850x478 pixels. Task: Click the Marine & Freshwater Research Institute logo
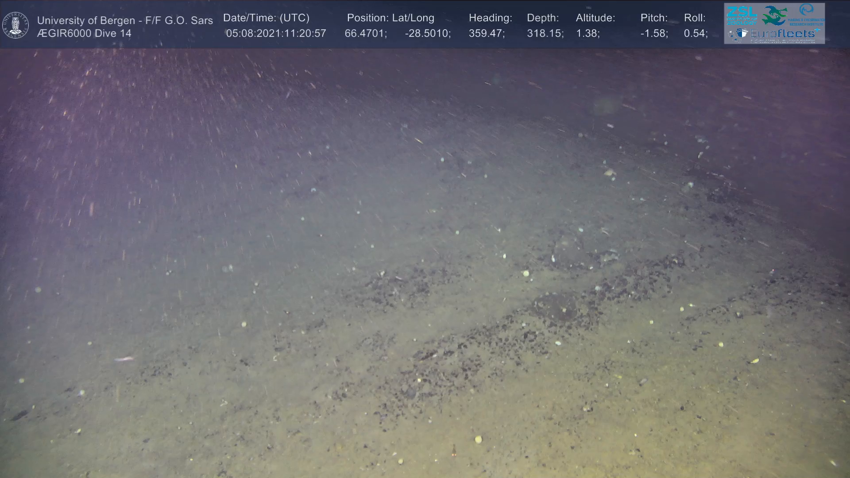806,15
